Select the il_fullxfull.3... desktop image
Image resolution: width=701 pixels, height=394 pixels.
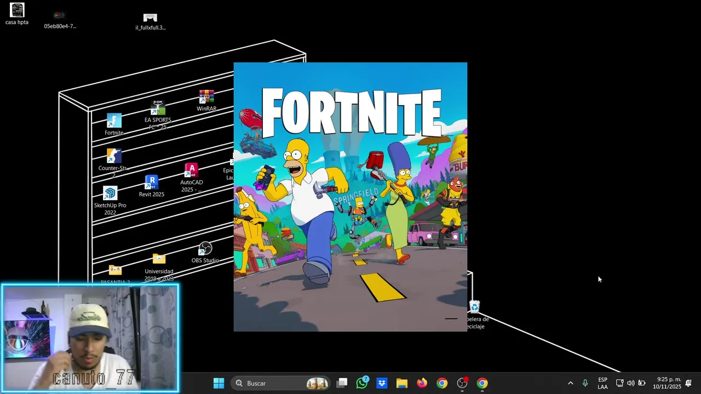pos(151,22)
